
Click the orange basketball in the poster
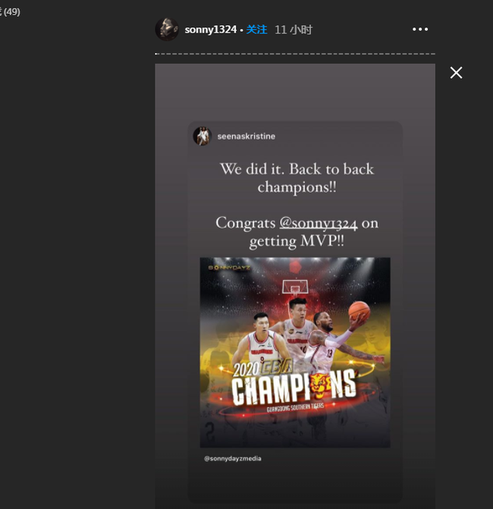coord(359,310)
